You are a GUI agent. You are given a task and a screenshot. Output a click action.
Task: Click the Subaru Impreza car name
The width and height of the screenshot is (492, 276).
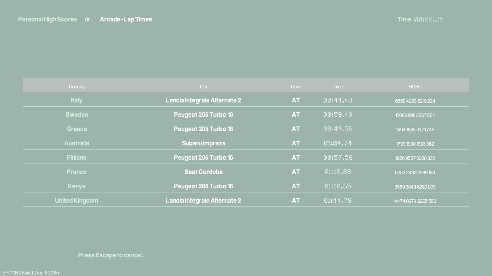203,143
